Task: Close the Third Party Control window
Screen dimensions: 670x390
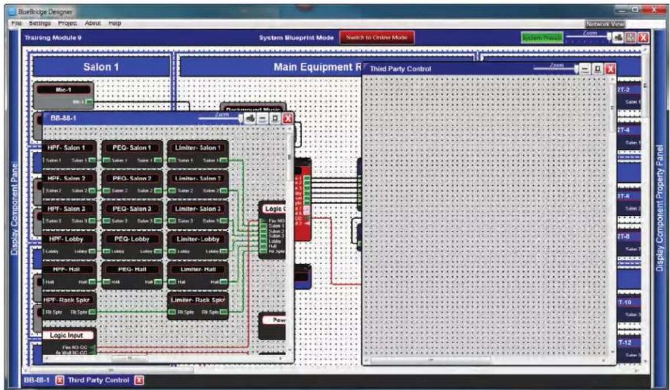Action: pos(611,68)
